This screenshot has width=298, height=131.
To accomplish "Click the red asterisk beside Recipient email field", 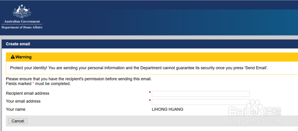I will [x=150, y=93].
